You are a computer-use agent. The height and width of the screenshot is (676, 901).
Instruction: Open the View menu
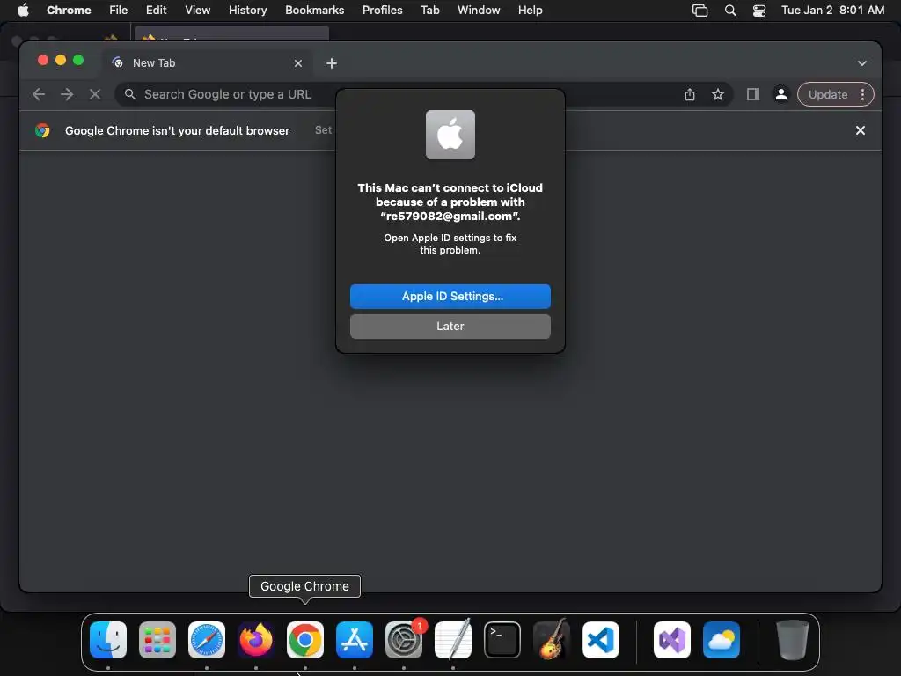(198, 11)
